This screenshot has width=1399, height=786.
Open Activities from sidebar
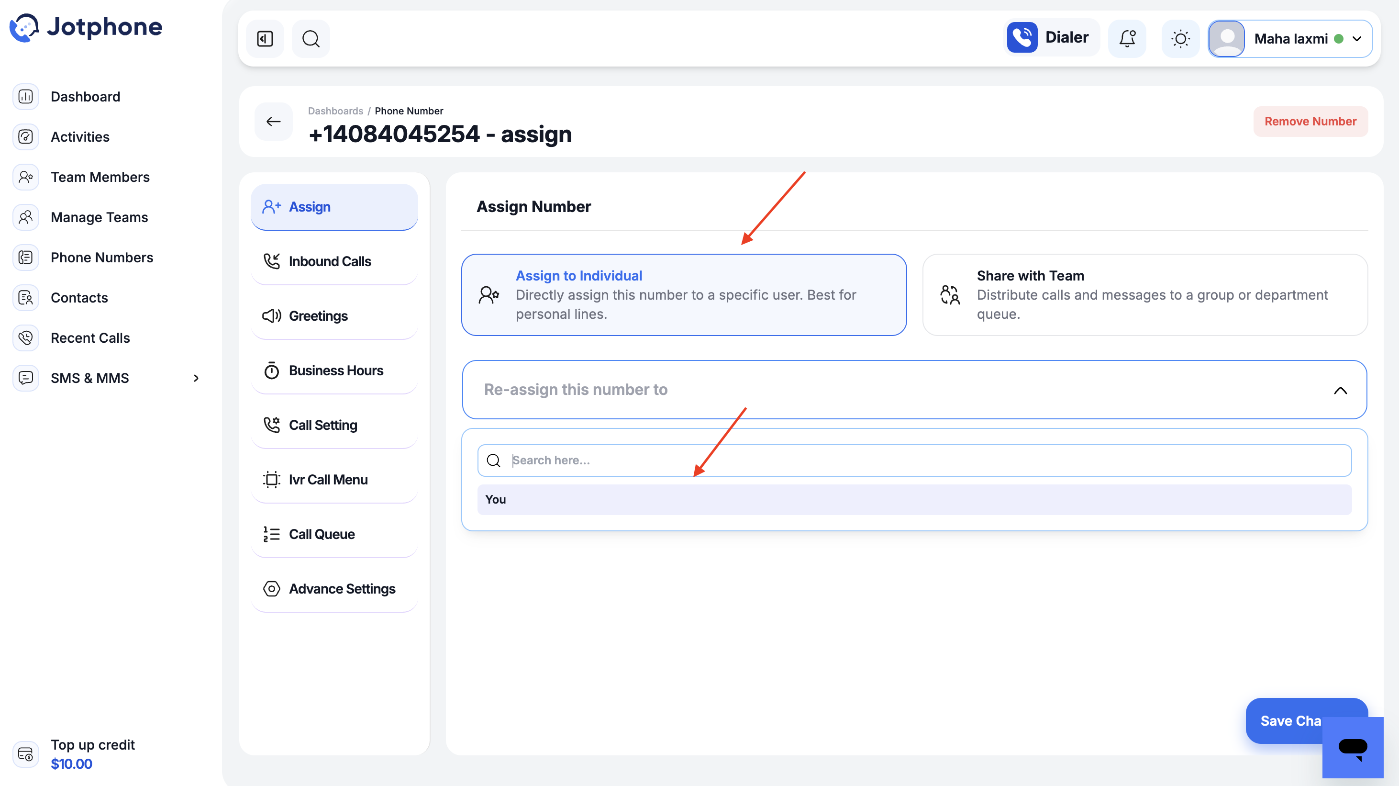[80, 137]
